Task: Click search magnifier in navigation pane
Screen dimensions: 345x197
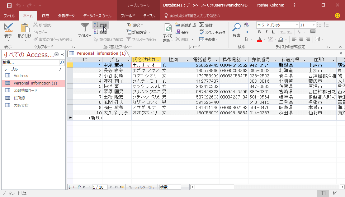Action: coord(62,62)
